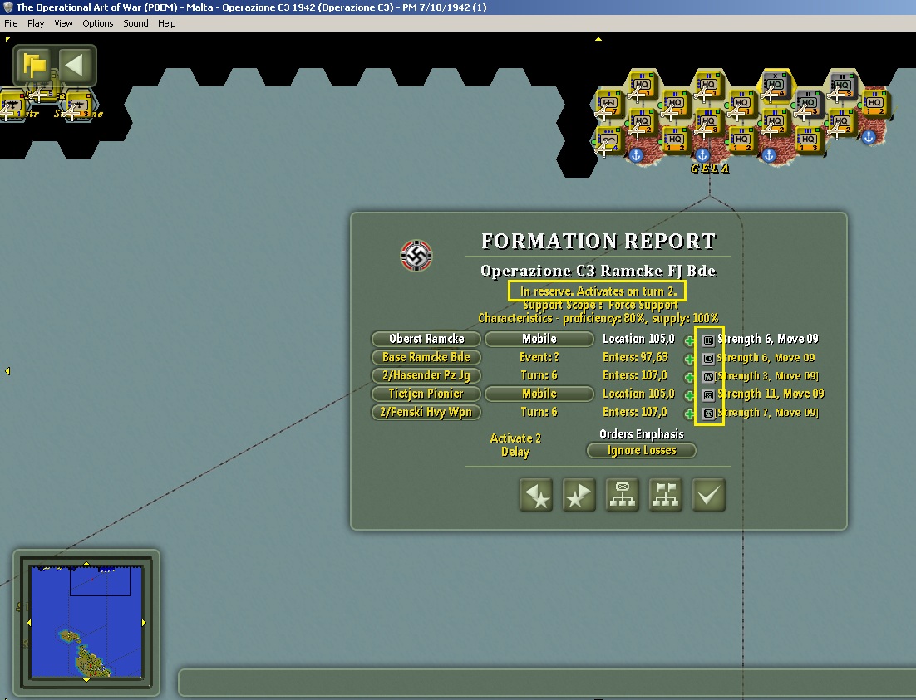
Task: Click the mini-map bottom scroll arrow
Action: click(x=86, y=680)
